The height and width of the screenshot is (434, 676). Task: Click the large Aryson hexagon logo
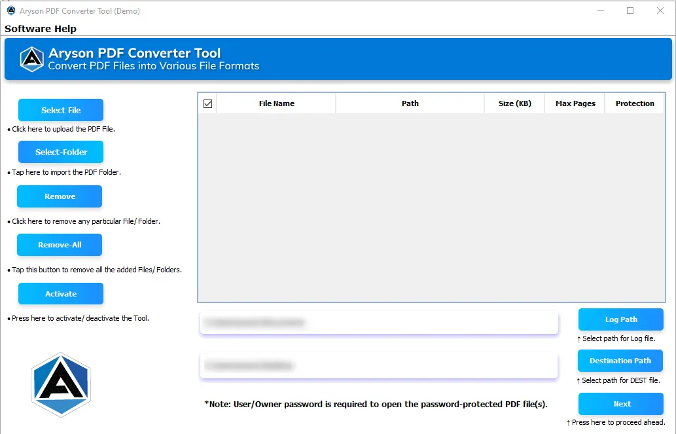pyautogui.click(x=61, y=385)
